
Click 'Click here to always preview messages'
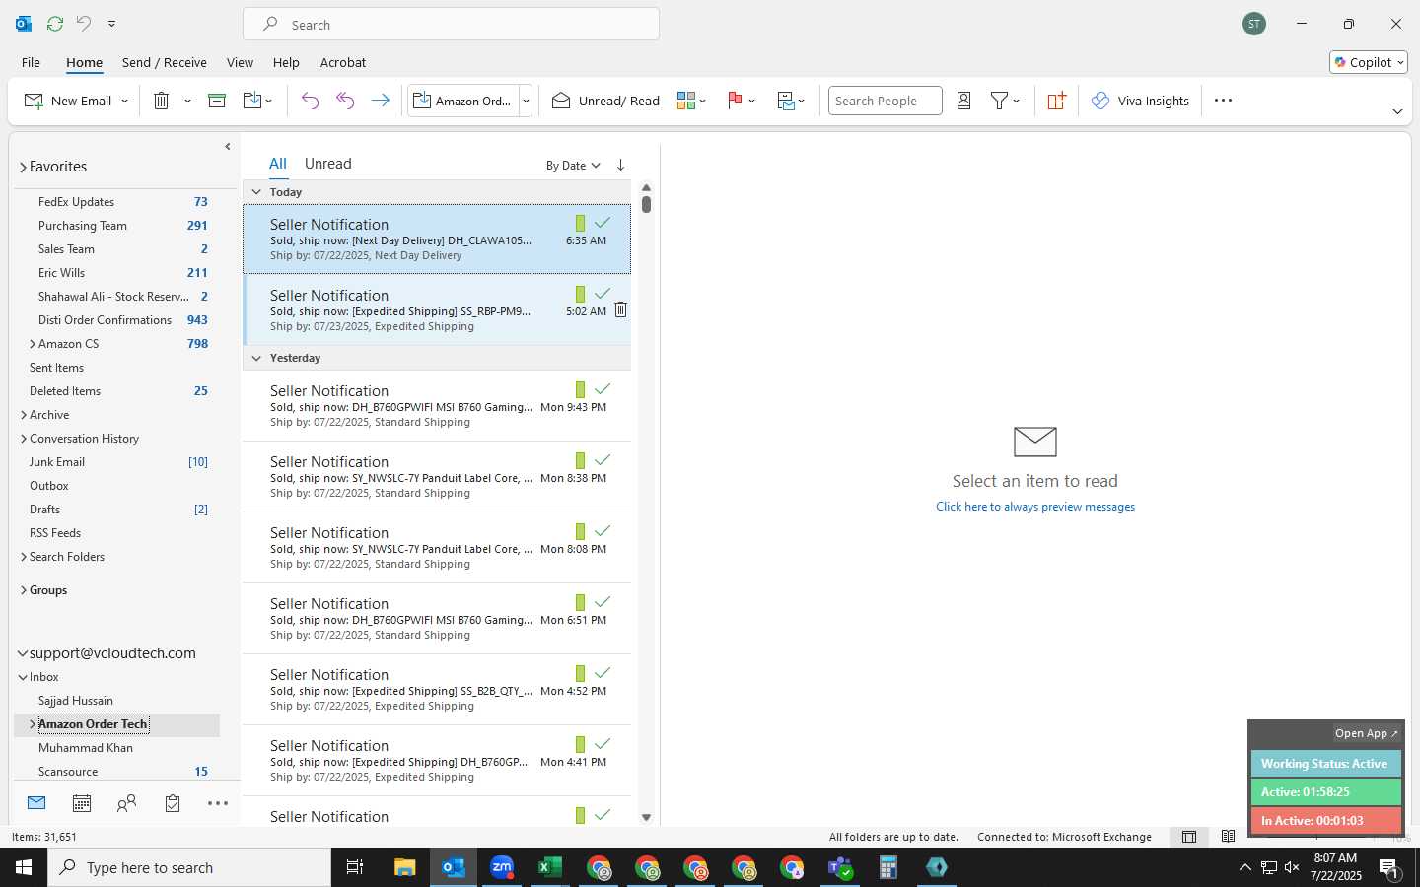pyautogui.click(x=1035, y=507)
